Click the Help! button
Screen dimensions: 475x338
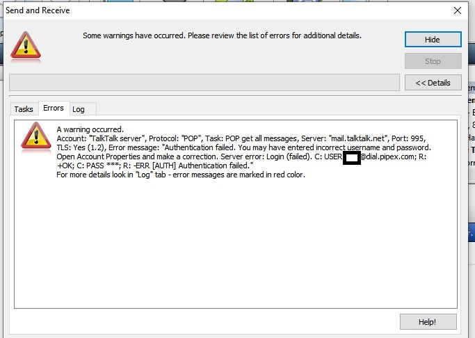click(428, 321)
